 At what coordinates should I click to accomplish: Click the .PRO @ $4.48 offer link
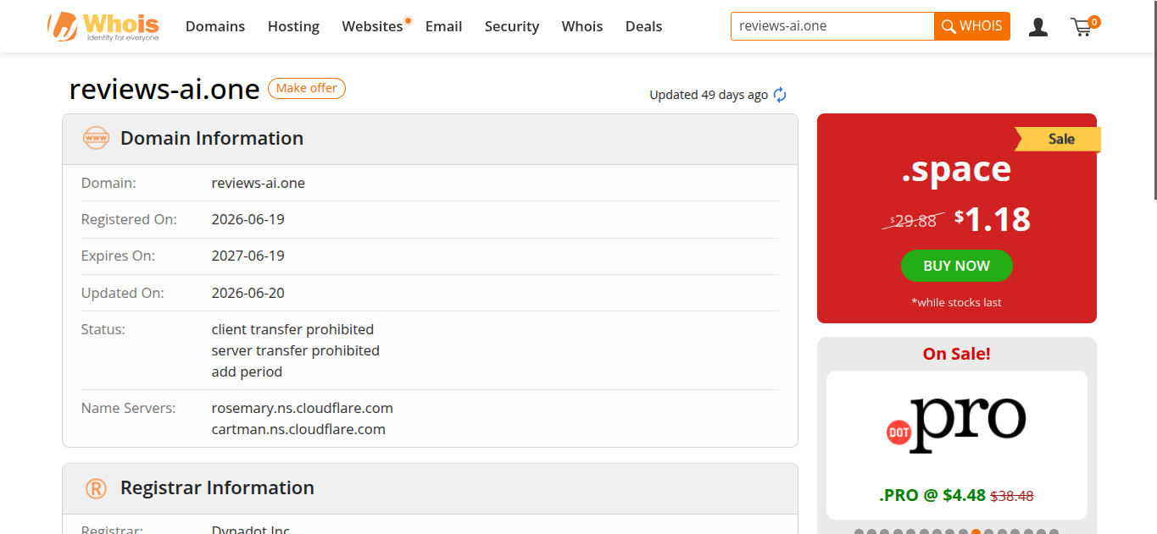pyautogui.click(x=932, y=495)
